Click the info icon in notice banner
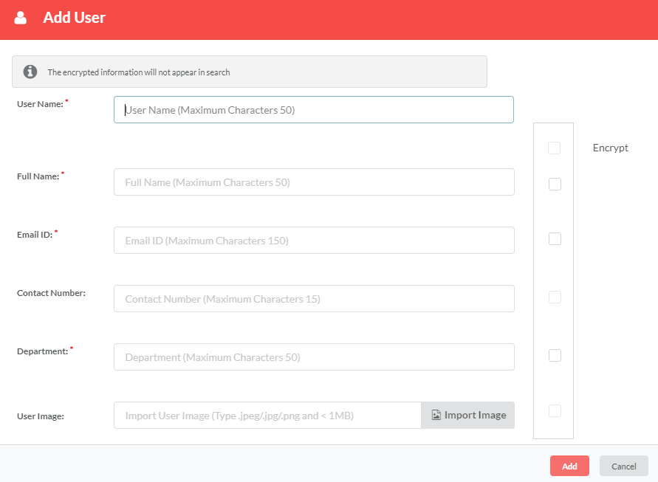Screen dimensions: 658x482 click(30, 72)
